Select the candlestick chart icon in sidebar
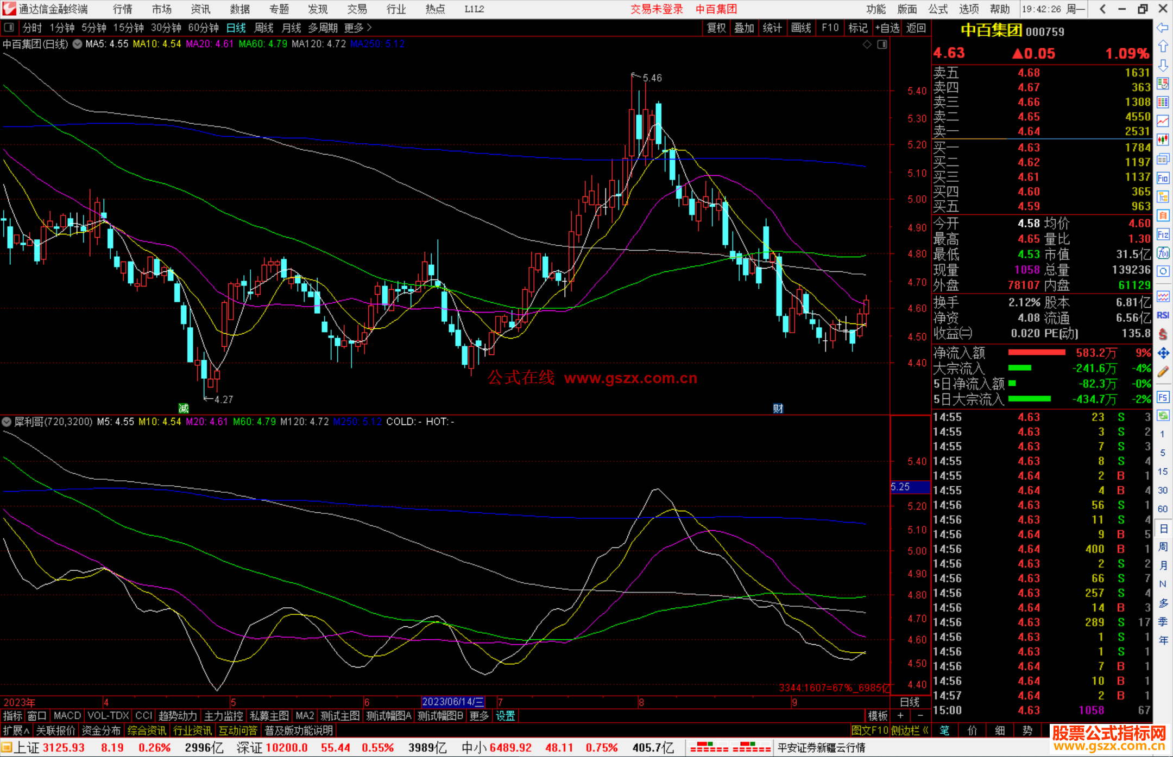1173x757 pixels. pyautogui.click(x=1162, y=140)
